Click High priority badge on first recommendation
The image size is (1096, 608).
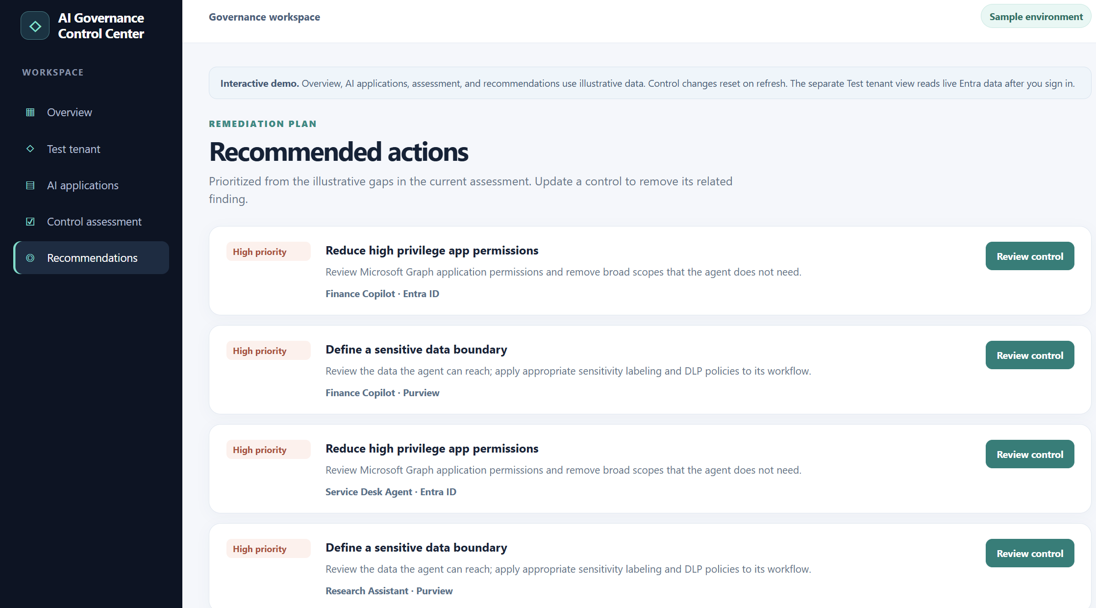point(268,252)
